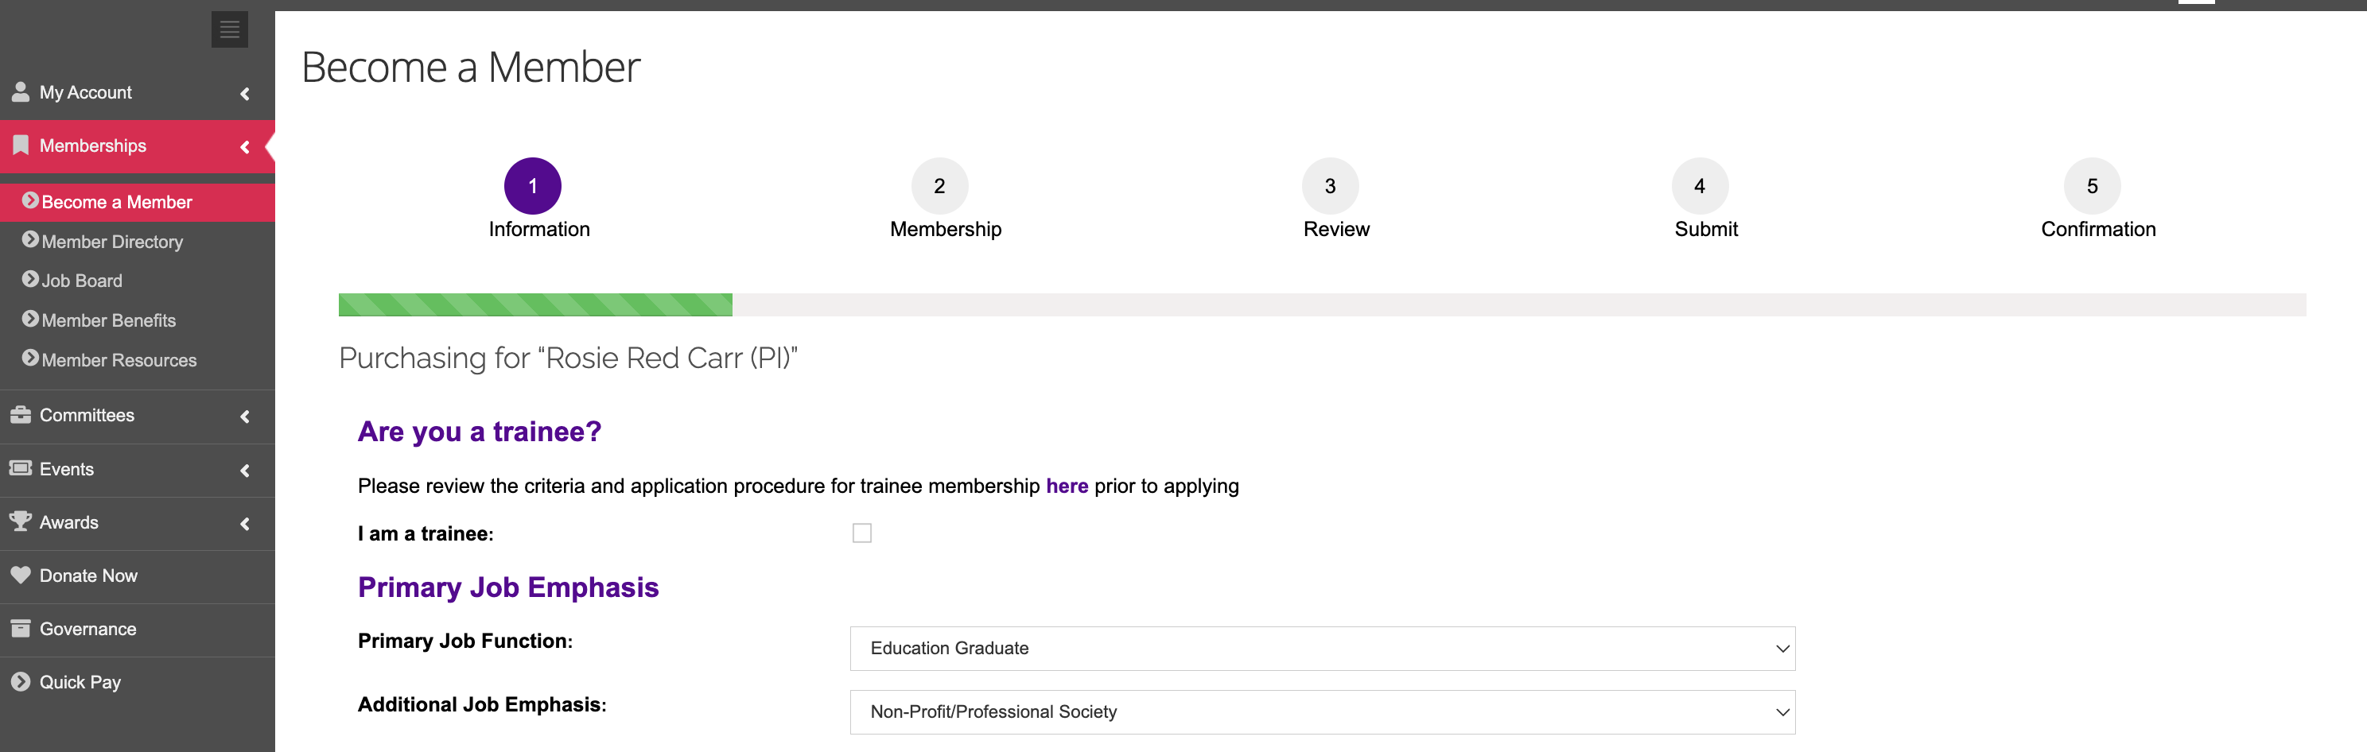The height and width of the screenshot is (752, 2367).
Task: Open the Primary Job Function dropdown
Action: click(1321, 648)
